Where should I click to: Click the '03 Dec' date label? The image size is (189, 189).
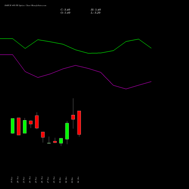72,180
